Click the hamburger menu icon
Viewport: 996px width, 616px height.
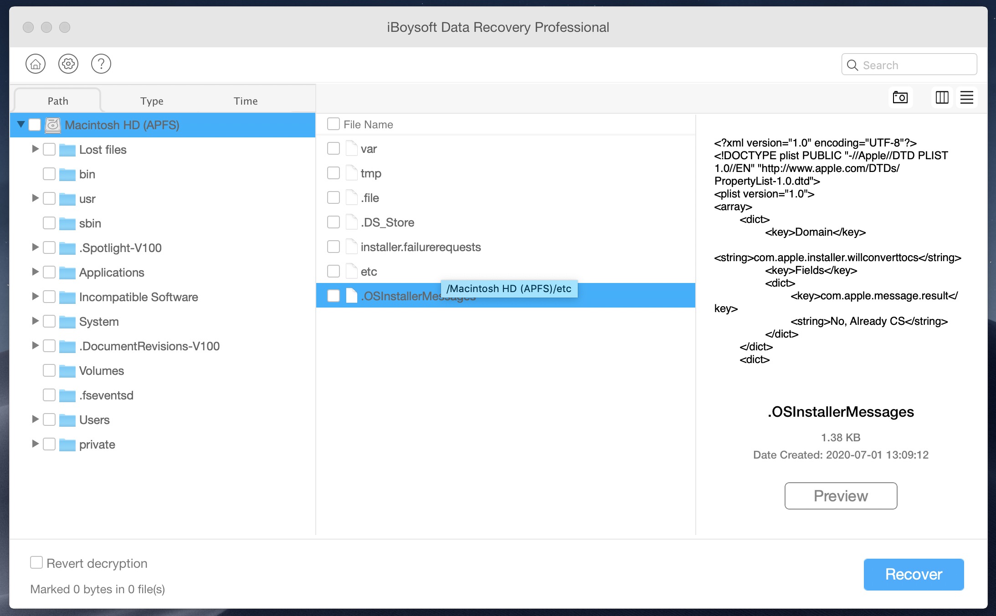click(966, 97)
